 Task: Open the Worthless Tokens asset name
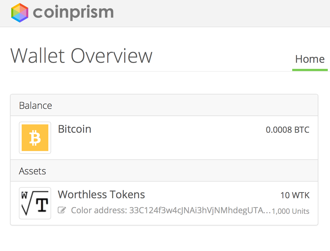[101, 194]
